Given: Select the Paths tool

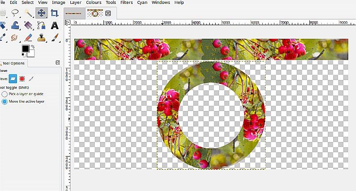Looking at the screenshot, I should [41, 25].
